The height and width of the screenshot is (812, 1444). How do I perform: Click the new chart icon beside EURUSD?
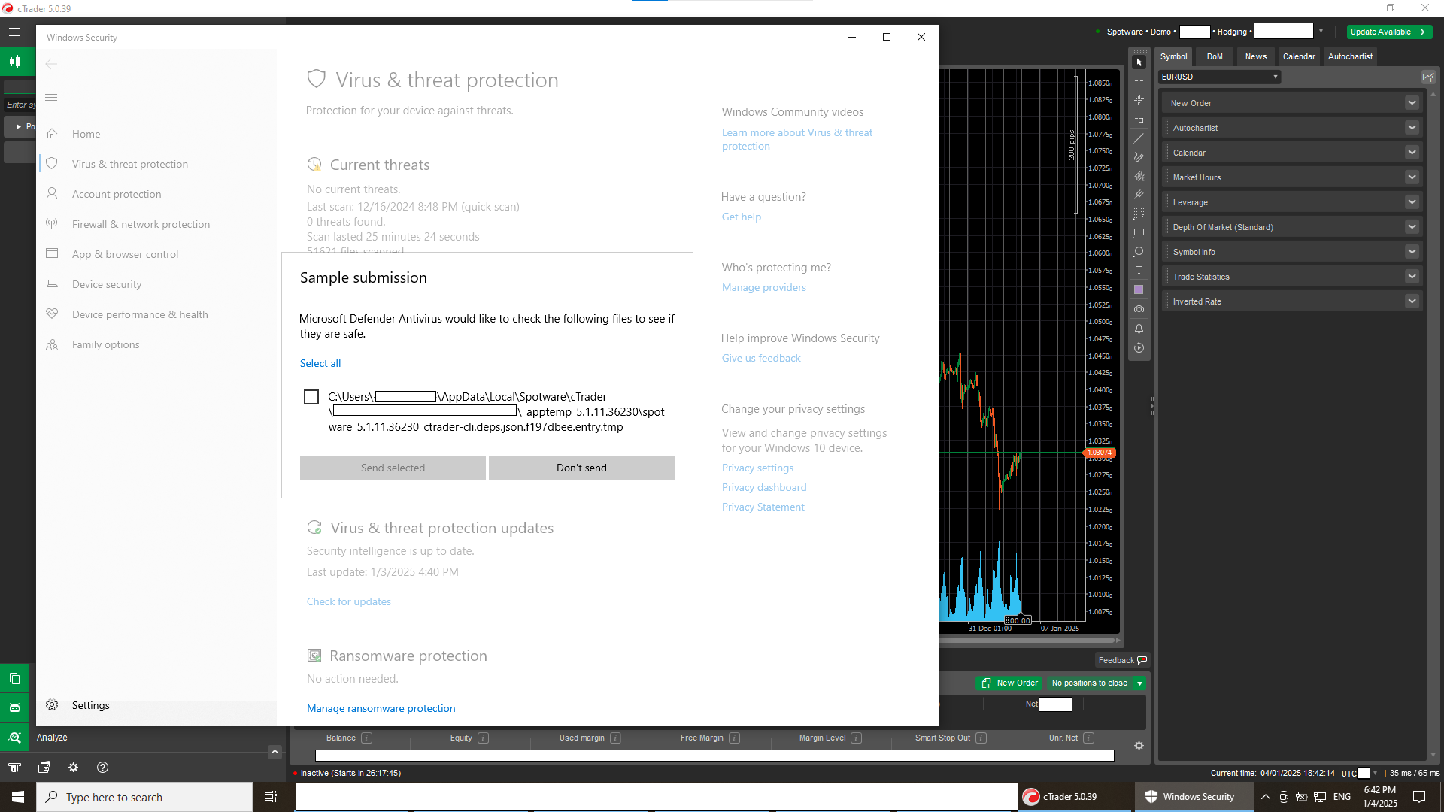(1427, 77)
